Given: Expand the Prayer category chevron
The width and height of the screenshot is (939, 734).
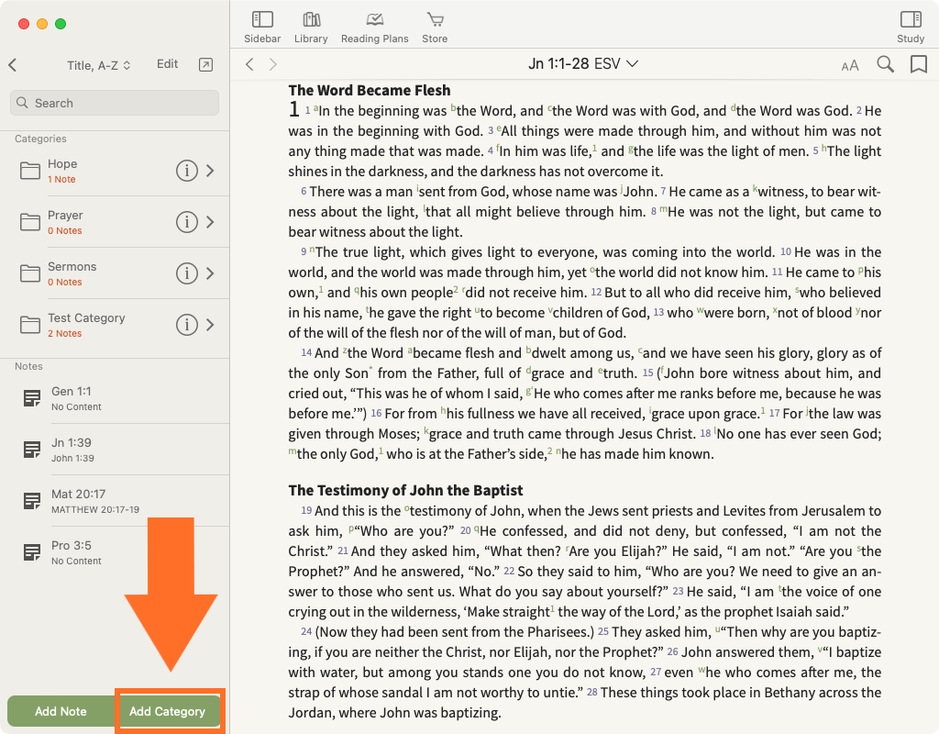Looking at the screenshot, I should pyautogui.click(x=210, y=222).
